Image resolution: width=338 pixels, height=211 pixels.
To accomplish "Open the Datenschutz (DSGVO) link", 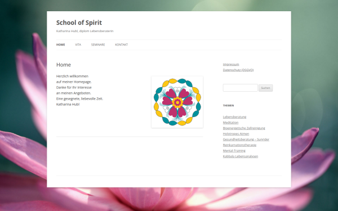I will (238, 70).
